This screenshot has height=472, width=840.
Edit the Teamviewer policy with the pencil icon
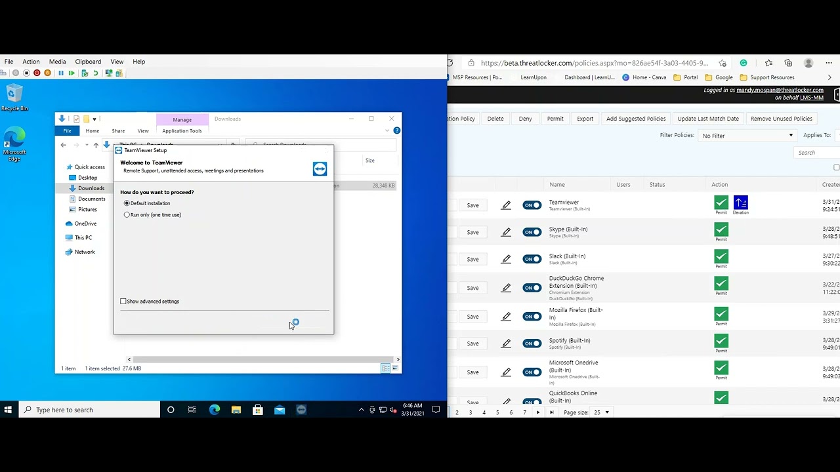point(506,205)
